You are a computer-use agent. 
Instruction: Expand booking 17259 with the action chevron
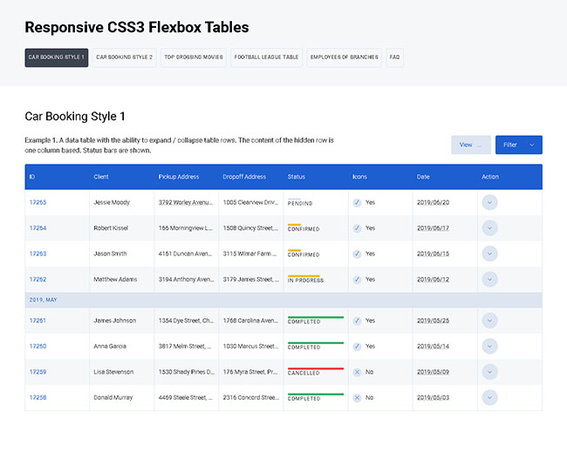click(489, 372)
